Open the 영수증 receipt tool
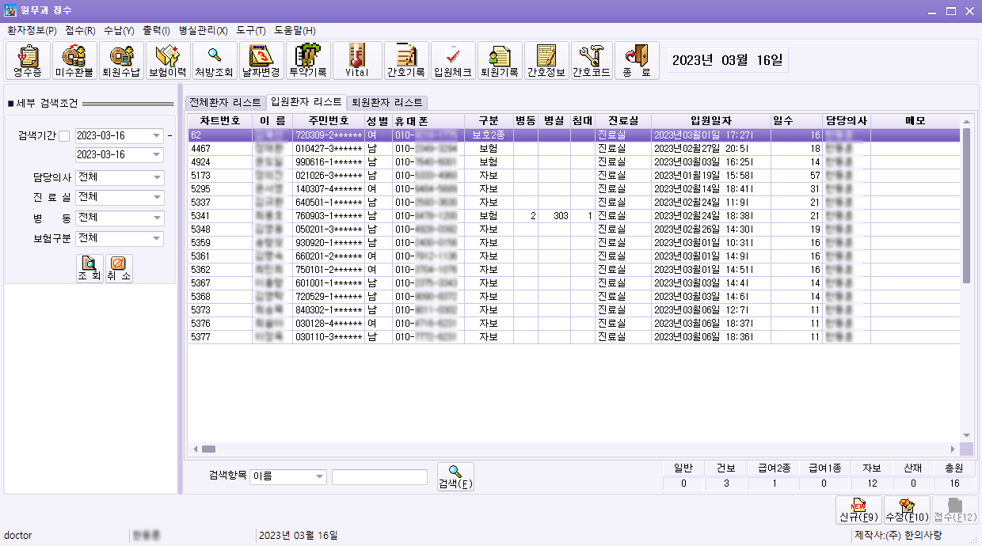982x546 pixels. 28,61
